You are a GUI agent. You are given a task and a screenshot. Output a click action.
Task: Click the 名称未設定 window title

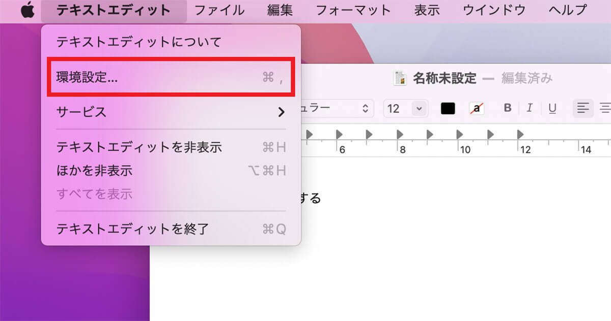click(x=445, y=78)
